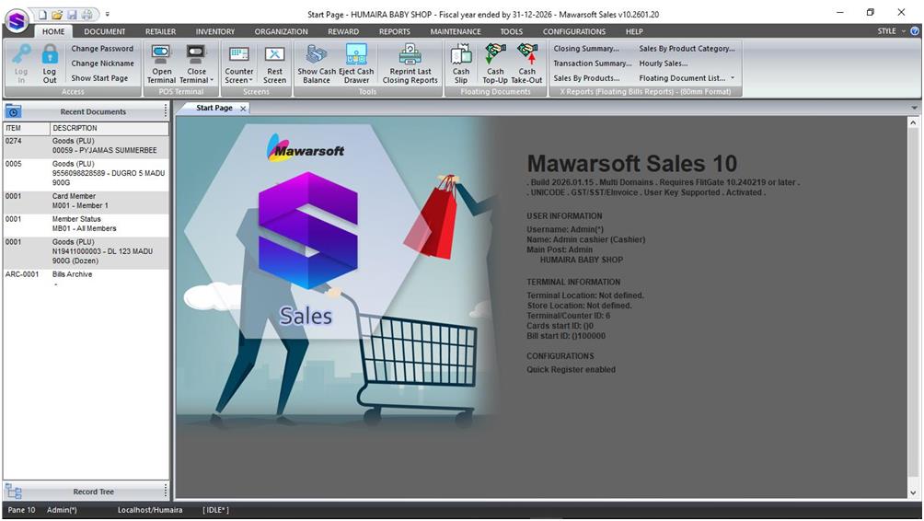The image size is (924, 521).
Task: Open the Closing Summary report
Action: pyautogui.click(x=586, y=49)
